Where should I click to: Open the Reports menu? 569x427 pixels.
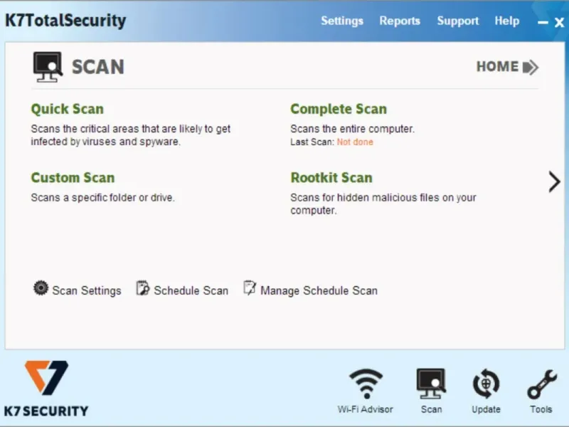[x=400, y=21]
